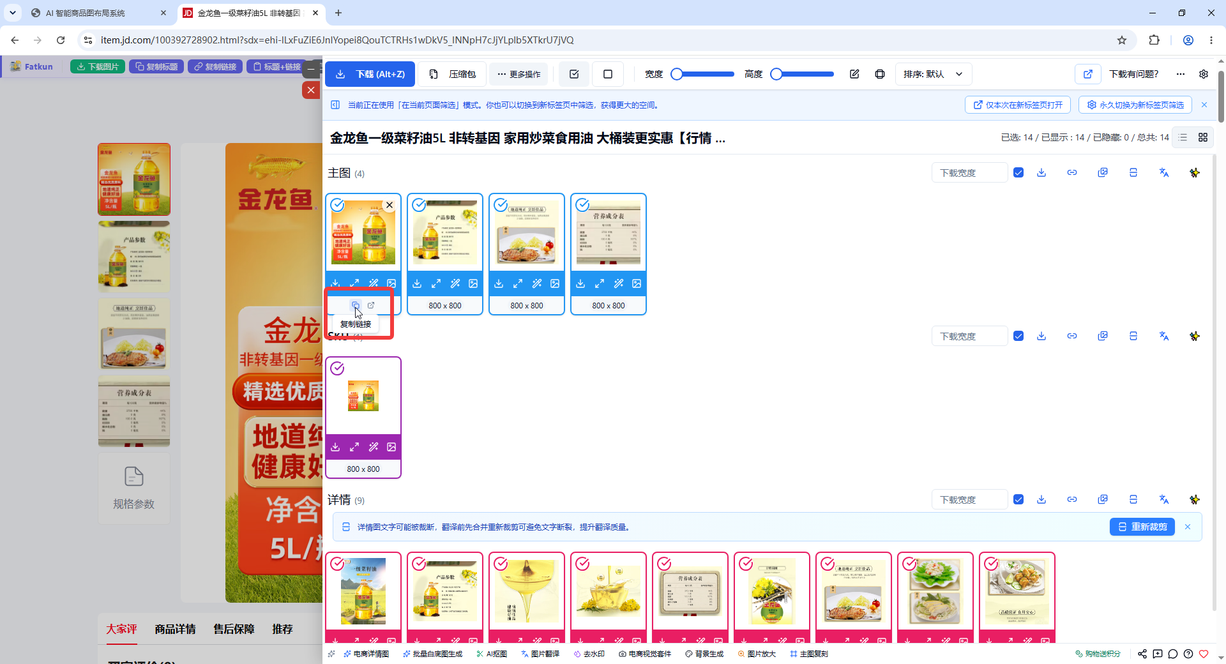1226x664 pixels.
Task: Dismiss the blue filter-mode notice banner
Action: 1204,105
